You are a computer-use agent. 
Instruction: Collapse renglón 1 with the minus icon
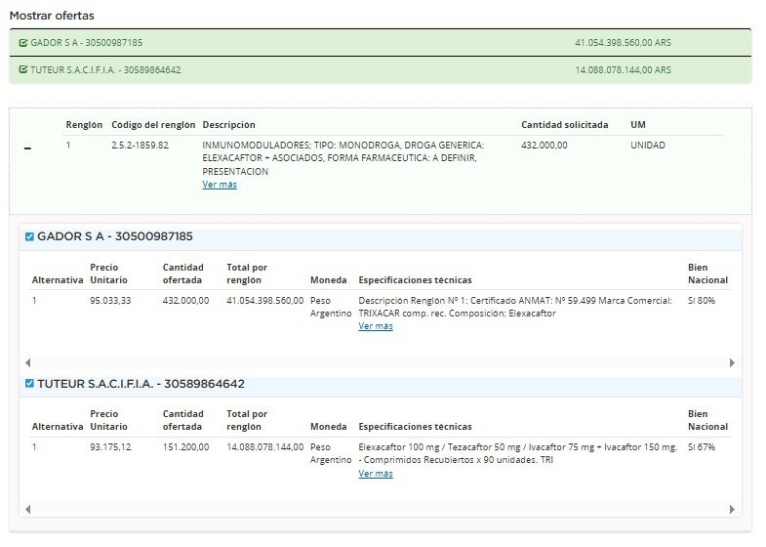(27, 147)
